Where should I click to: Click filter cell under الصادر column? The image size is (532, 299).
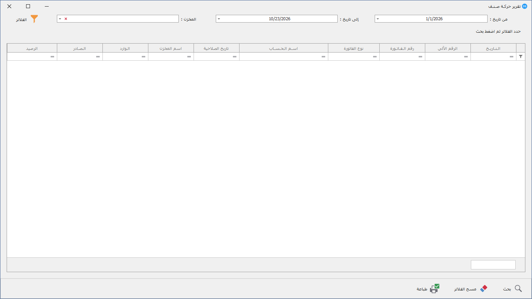click(80, 56)
